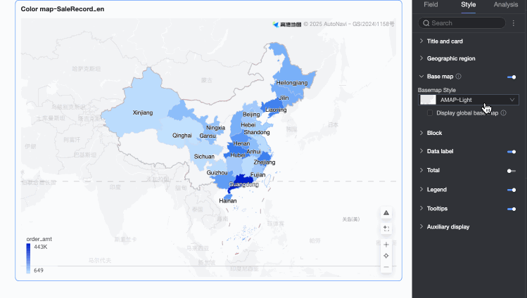Viewport: 527px width, 298px height.
Task: Click the Gansu label on the map
Action: click(x=208, y=136)
